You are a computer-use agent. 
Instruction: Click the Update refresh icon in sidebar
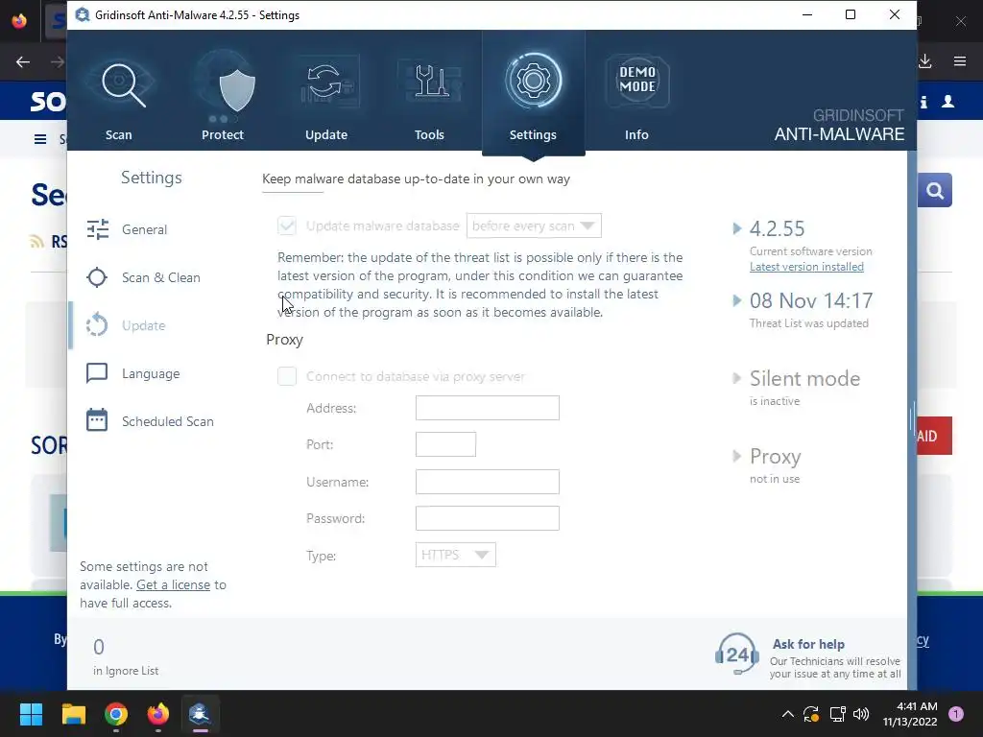click(x=97, y=324)
